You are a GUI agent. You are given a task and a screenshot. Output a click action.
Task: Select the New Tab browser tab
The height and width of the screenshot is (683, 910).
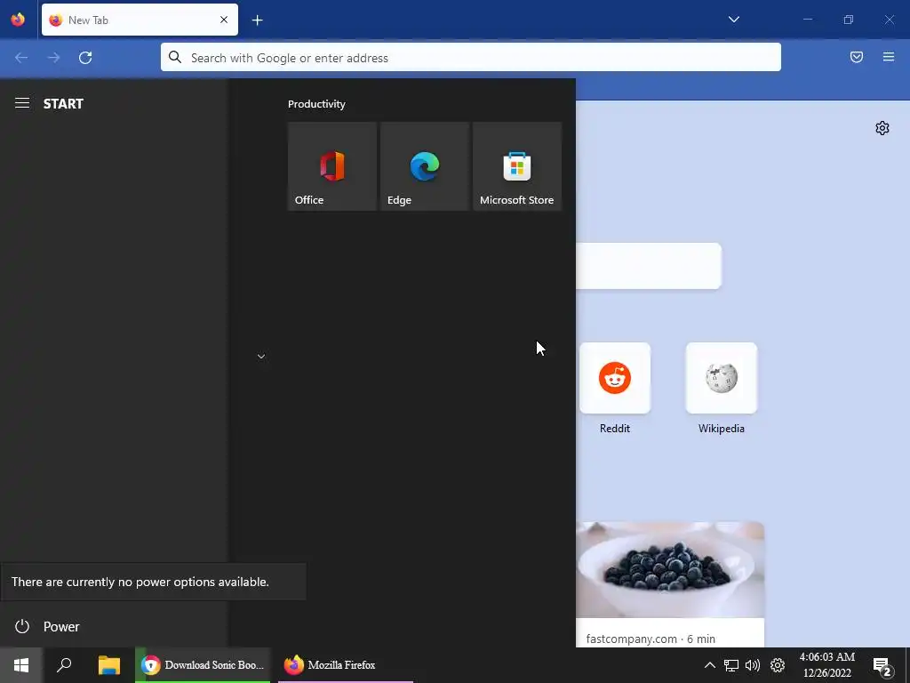(140, 20)
